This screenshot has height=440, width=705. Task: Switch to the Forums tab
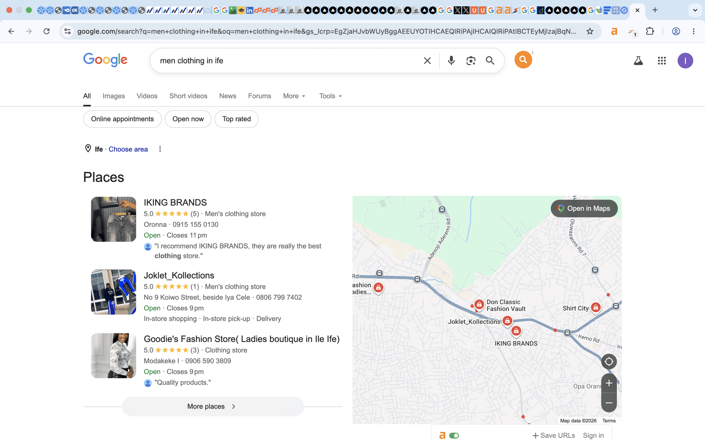[260, 96]
